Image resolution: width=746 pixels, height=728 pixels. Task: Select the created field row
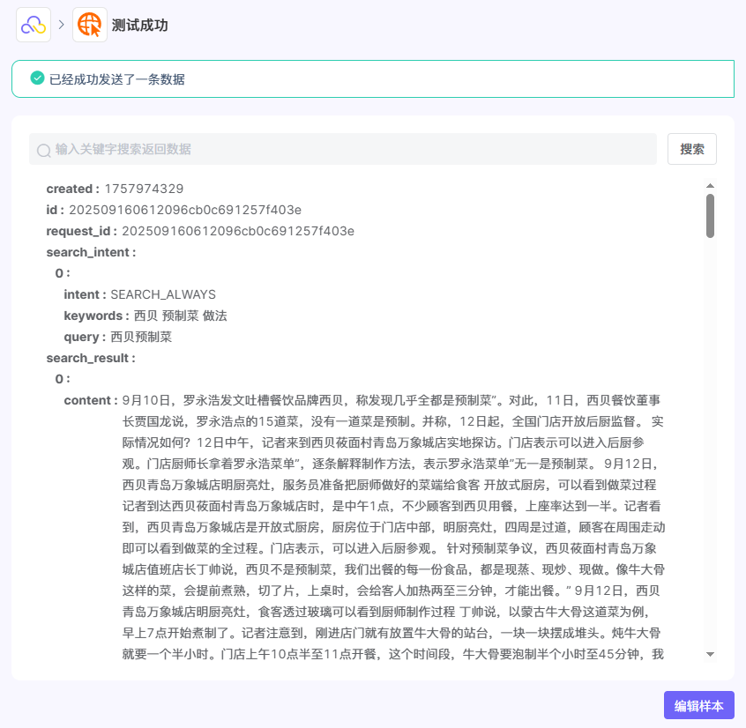(115, 189)
